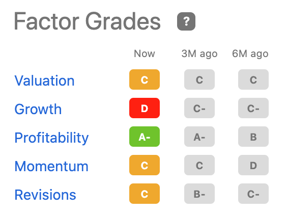Click Revisions C- grade from 6M ago
The width and height of the screenshot is (287, 214).
click(253, 194)
